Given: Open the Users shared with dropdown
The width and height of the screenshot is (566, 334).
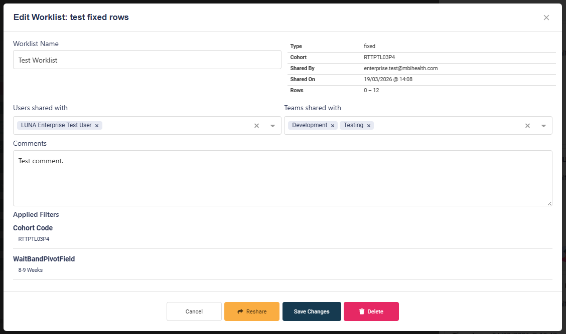Looking at the screenshot, I should coord(272,126).
